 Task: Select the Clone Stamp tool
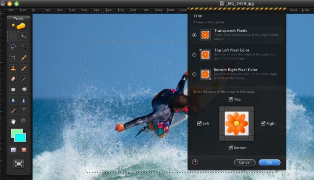tap(13, 68)
